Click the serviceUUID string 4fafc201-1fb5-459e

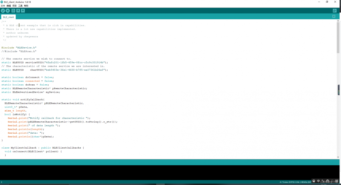click(x=75, y=63)
